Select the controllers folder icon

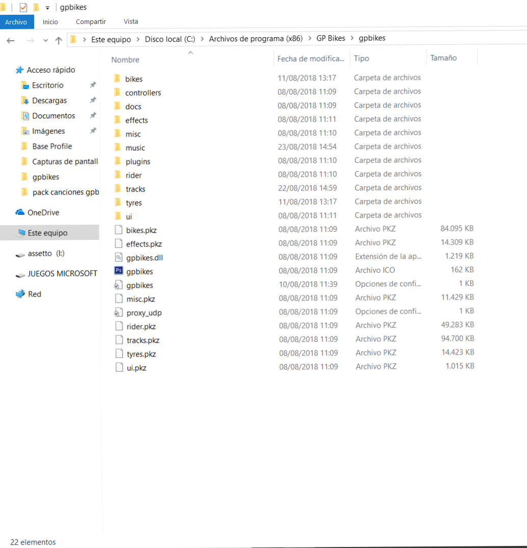click(x=118, y=92)
